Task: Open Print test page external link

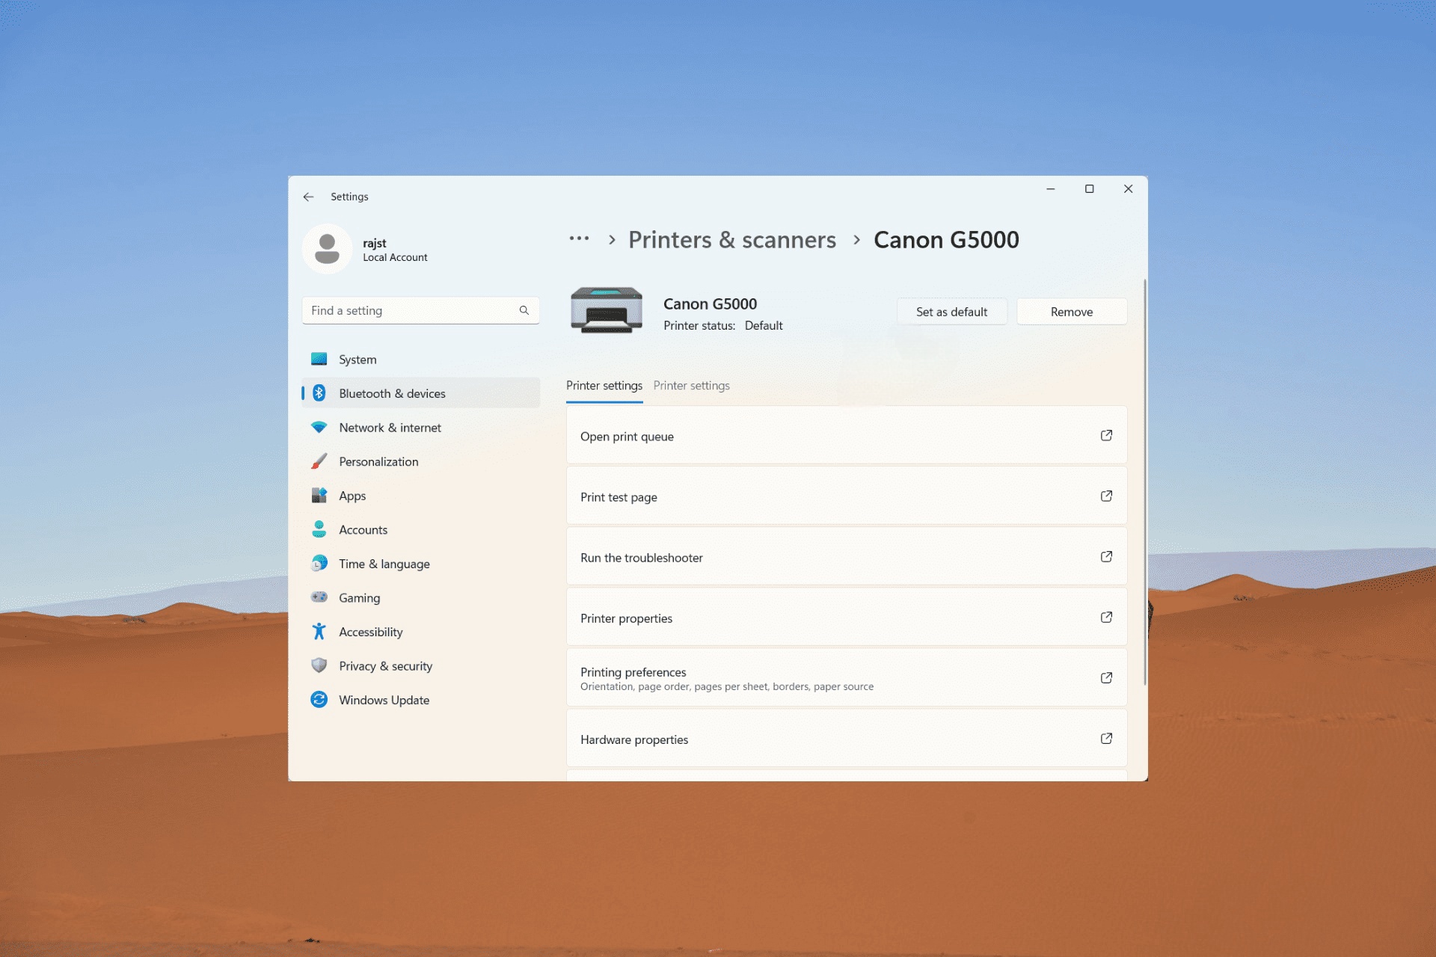Action: pos(1106,496)
